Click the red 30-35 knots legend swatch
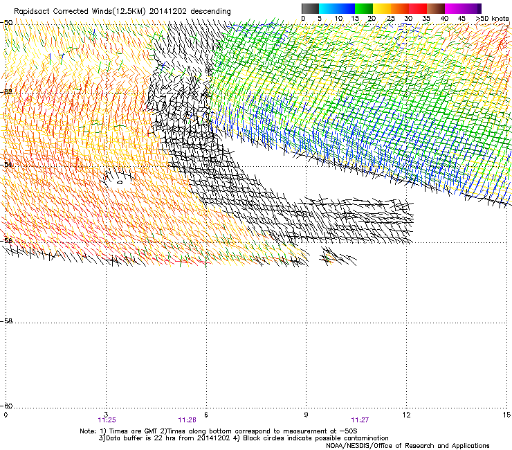Screen dimensions: 512x450 [x=418, y=8]
